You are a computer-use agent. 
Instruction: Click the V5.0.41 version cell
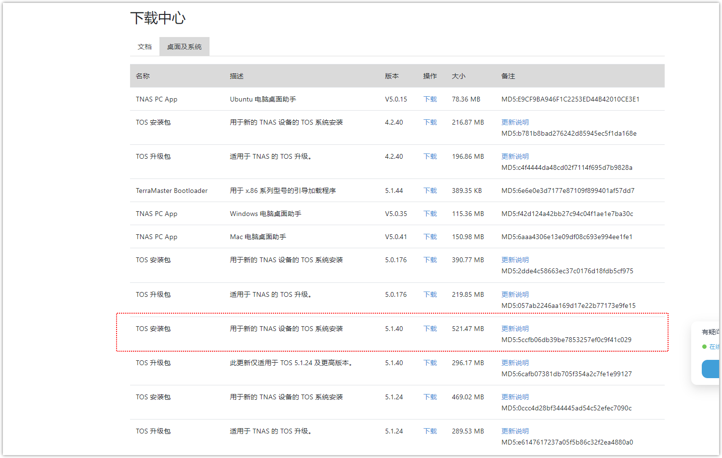click(x=396, y=237)
